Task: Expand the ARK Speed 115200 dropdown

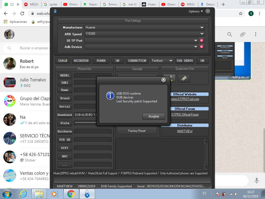Action: click(x=202, y=34)
